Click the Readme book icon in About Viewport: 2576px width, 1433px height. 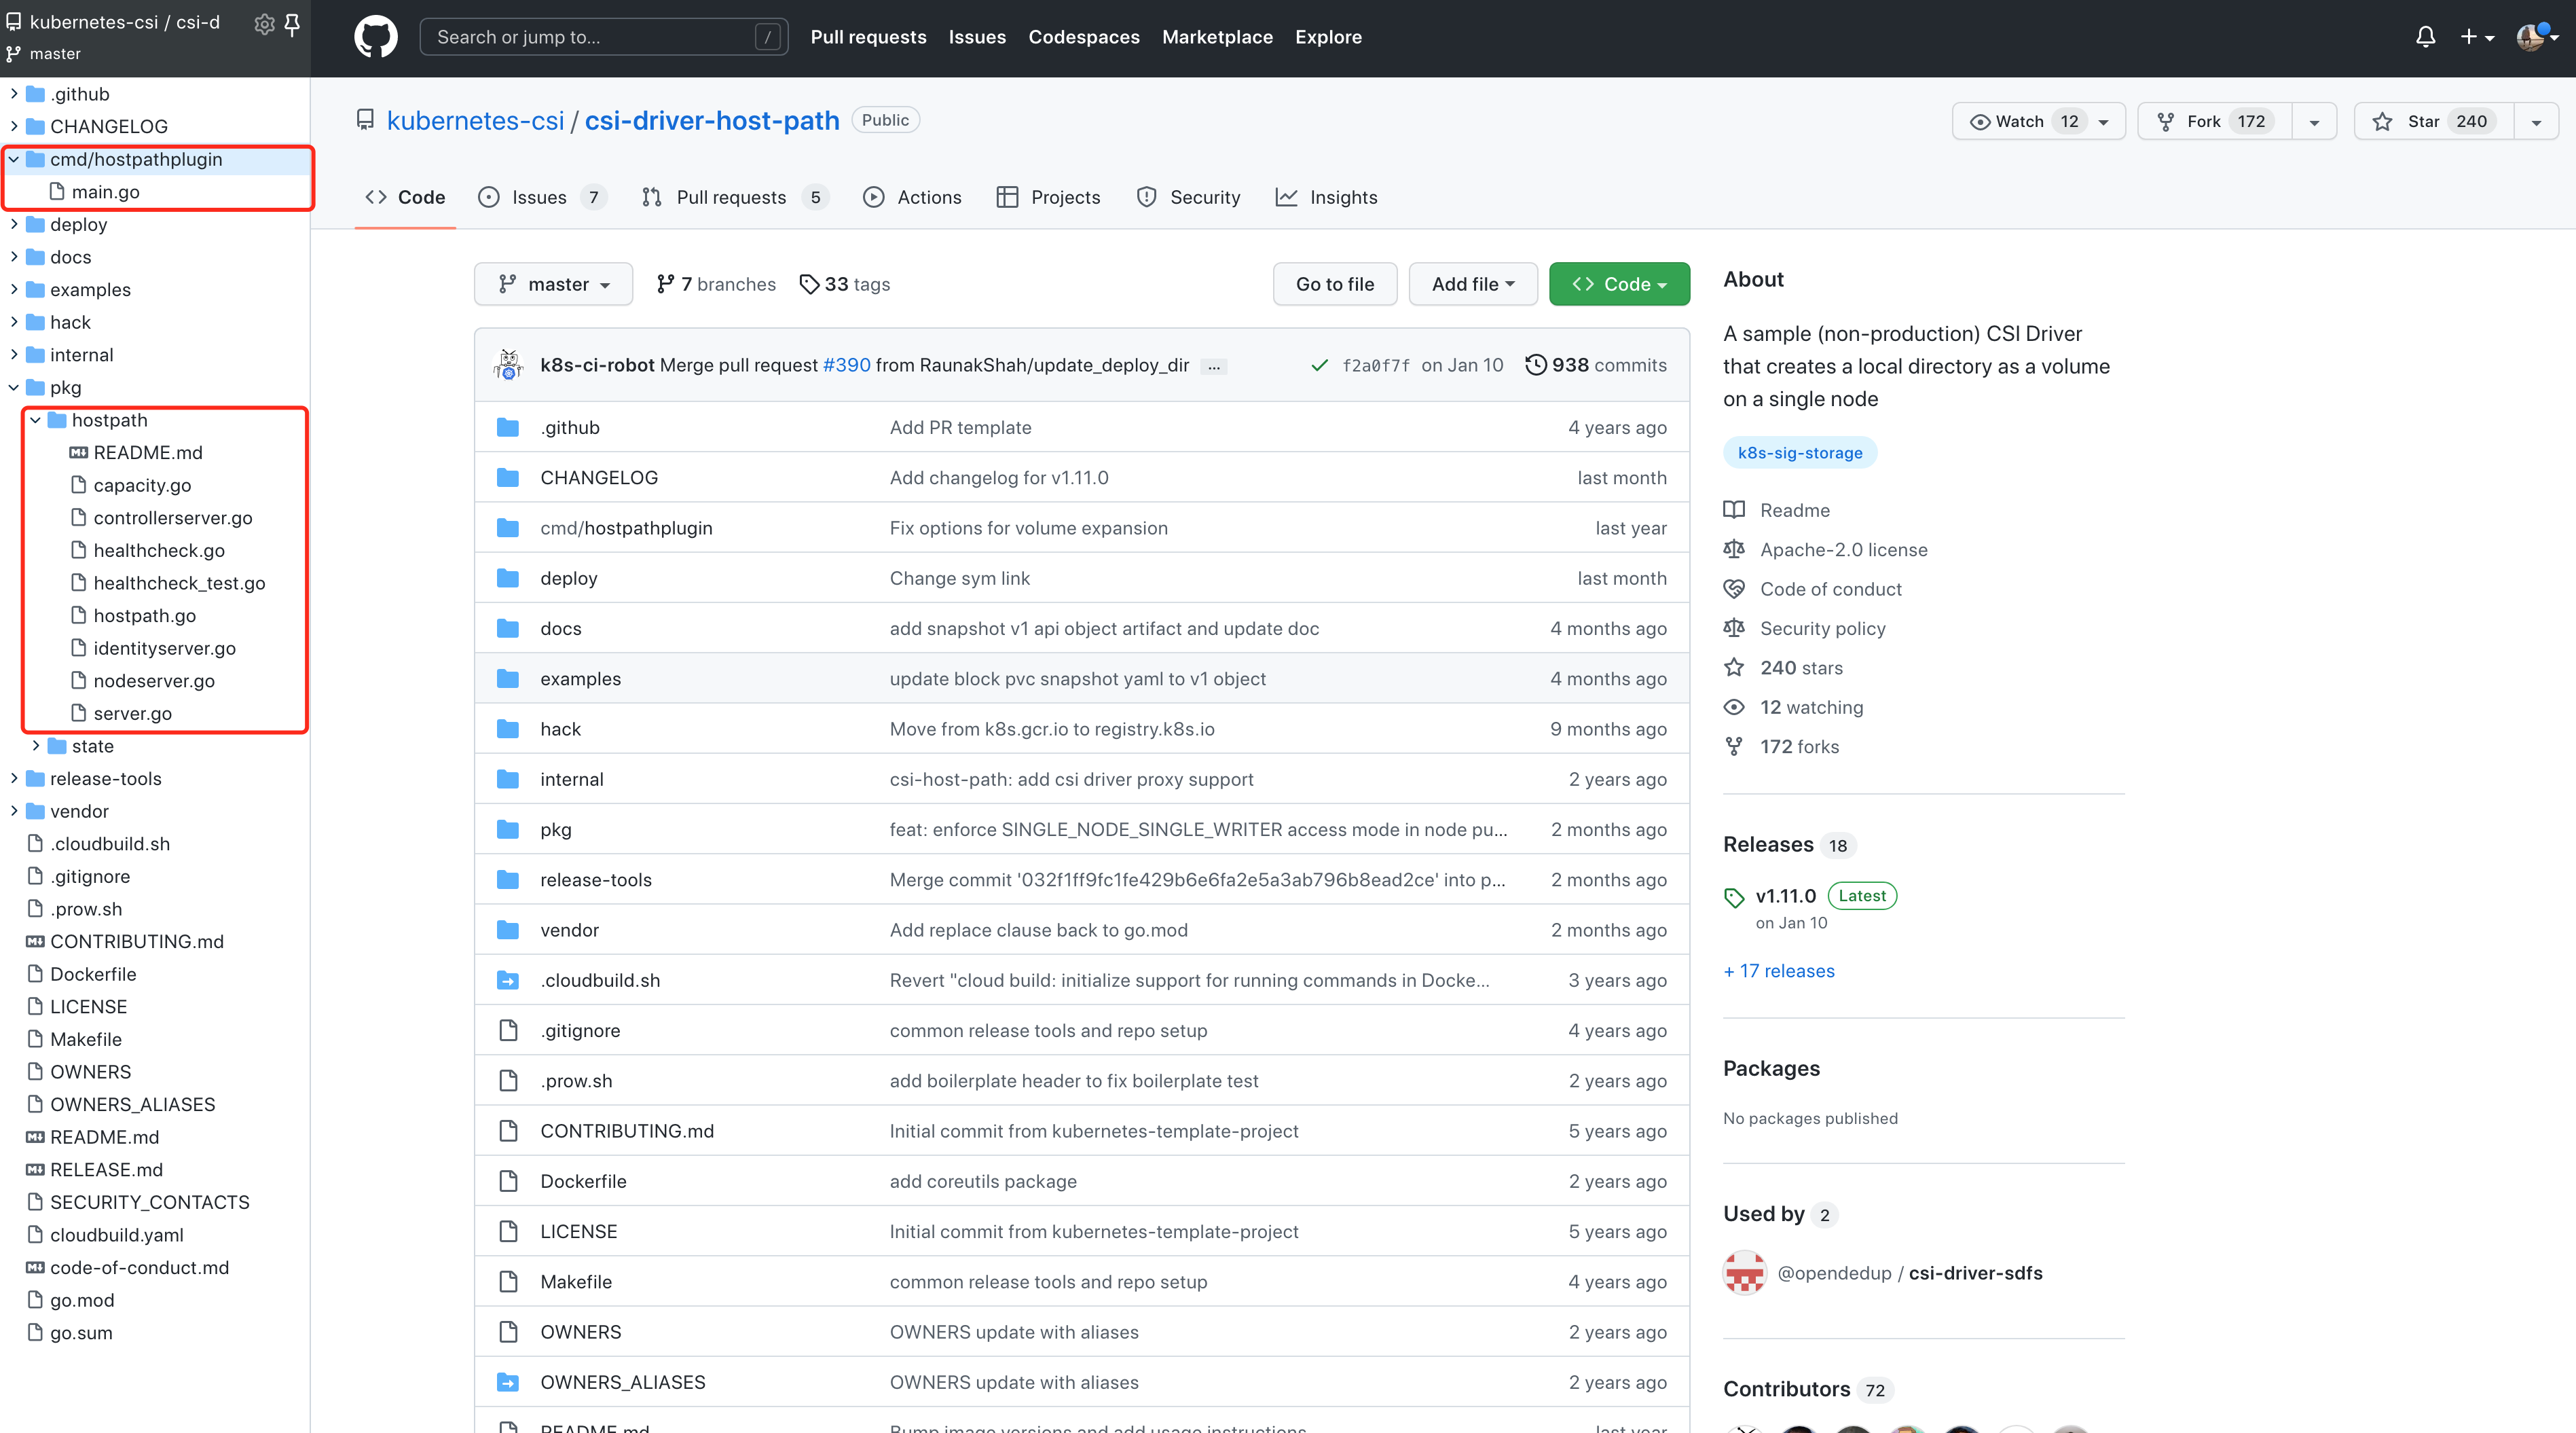coord(1734,510)
